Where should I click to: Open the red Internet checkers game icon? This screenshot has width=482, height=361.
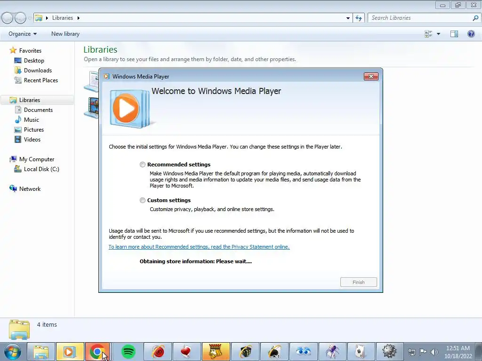158,352
